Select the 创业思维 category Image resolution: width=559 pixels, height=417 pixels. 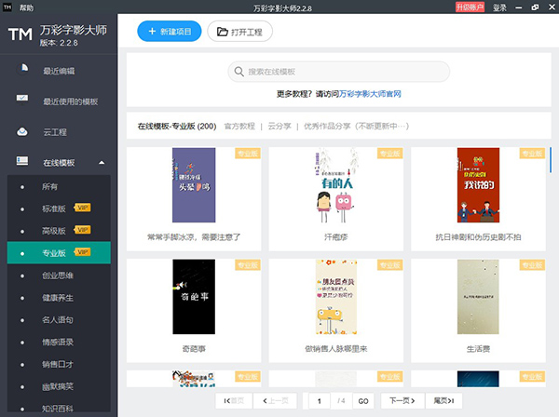59,276
